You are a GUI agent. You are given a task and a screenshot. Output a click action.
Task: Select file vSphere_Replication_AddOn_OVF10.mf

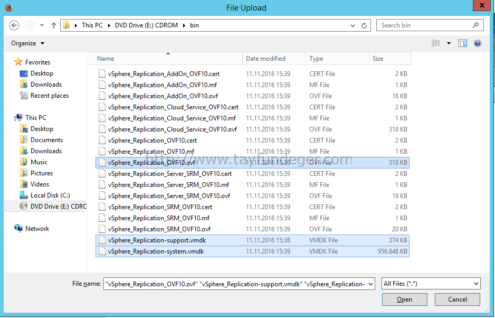[x=253, y=85]
